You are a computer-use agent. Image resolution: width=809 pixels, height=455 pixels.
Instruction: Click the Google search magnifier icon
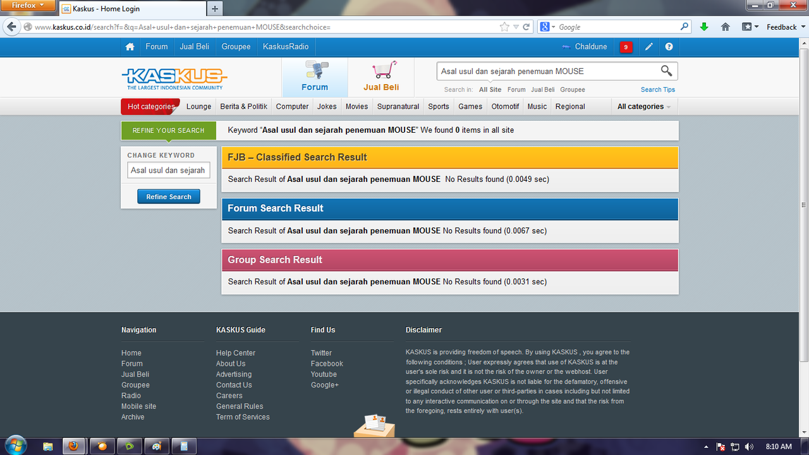pyautogui.click(x=684, y=27)
